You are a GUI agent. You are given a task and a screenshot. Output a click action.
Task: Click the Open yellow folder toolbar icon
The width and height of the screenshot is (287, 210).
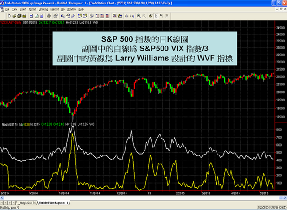[x=14, y=16]
